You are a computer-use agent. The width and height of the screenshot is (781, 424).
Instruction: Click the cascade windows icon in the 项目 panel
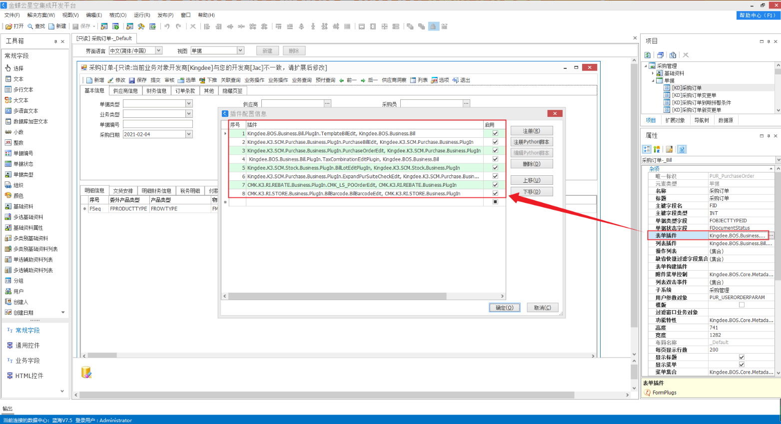tap(661, 55)
